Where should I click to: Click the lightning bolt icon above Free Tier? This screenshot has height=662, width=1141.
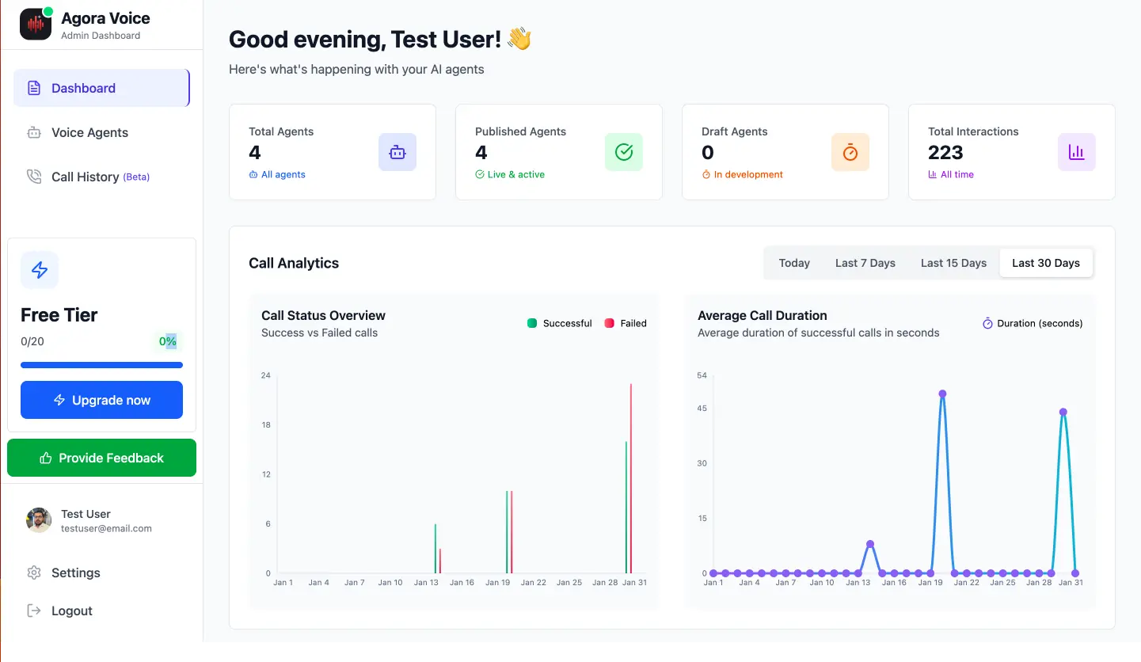pyautogui.click(x=40, y=270)
